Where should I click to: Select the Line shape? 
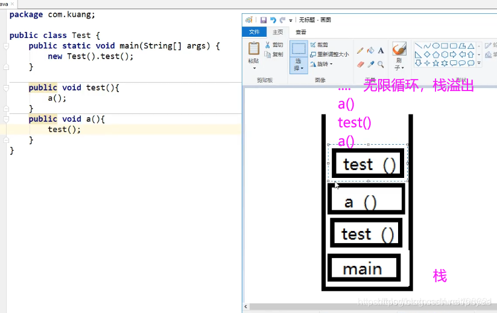419,46
